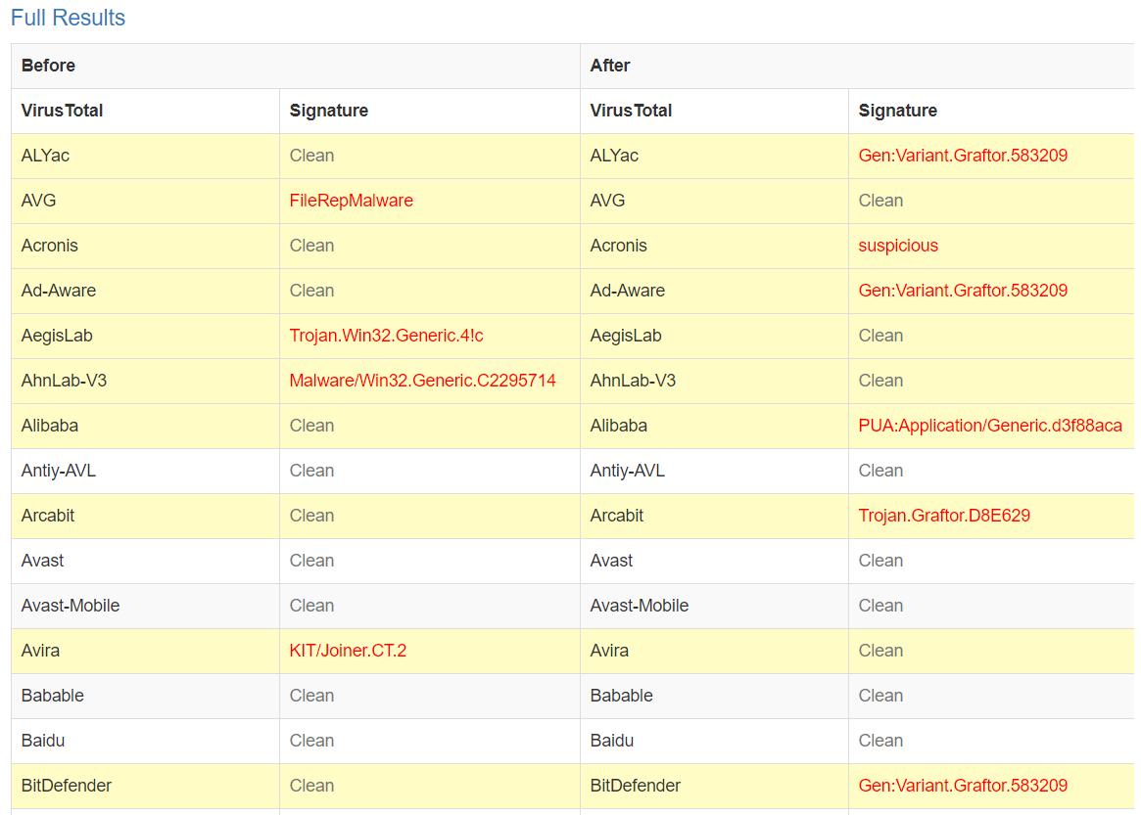The image size is (1141, 815).
Task: Click the After section's Signature header
Action: (897, 111)
